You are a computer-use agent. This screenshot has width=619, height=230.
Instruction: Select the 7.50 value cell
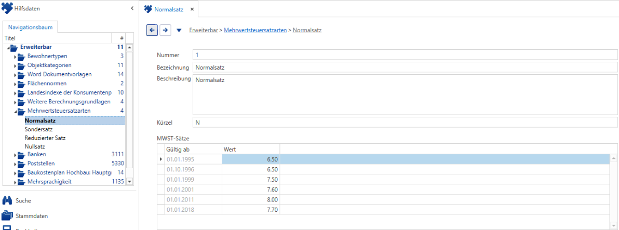tap(251, 180)
